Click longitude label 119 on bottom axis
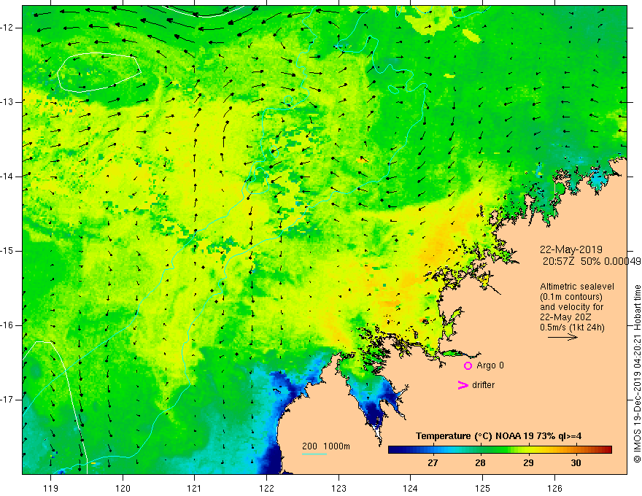Viewport: 642px width, 496px height. point(51,488)
